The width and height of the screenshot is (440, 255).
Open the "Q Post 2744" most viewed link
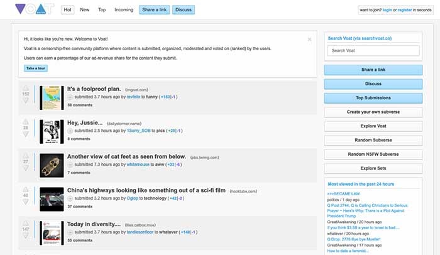(367, 210)
